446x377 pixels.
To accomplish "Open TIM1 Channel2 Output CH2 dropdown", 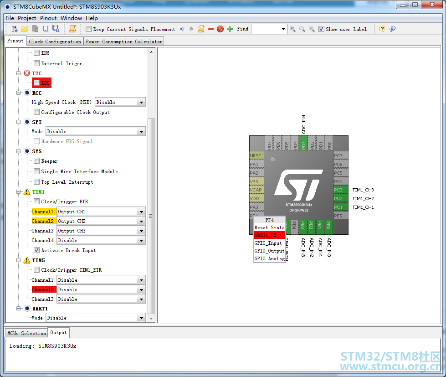I will [101, 221].
